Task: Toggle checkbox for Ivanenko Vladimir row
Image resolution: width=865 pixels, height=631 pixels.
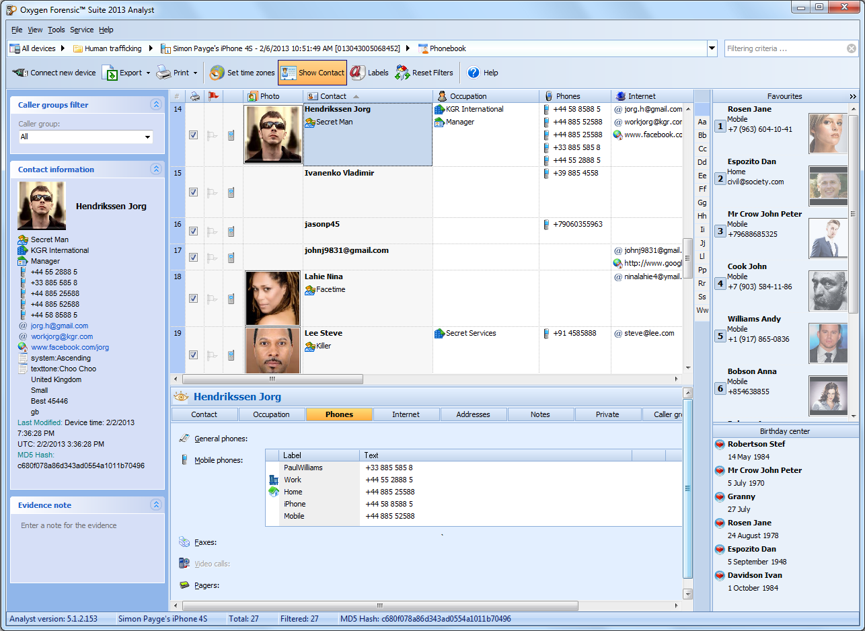Action: [x=193, y=192]
